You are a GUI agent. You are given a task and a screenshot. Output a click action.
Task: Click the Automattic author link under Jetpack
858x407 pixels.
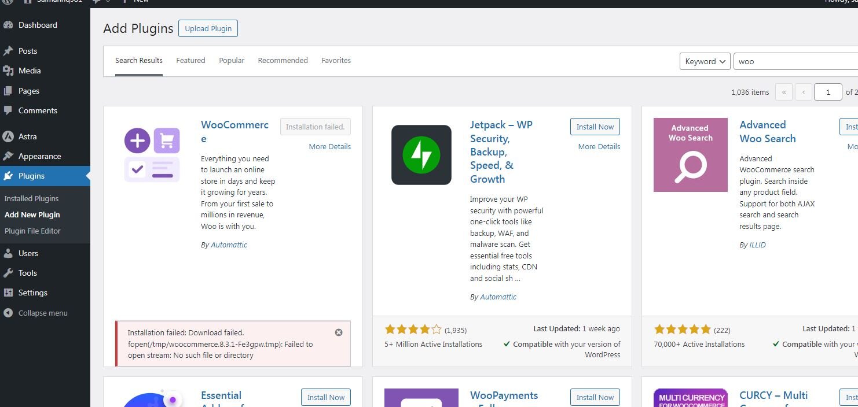(x=498, y=297)
